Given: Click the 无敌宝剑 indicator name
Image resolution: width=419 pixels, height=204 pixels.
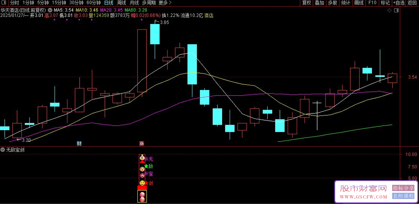Looking at the screenshot, I should [x=15, y=150].
